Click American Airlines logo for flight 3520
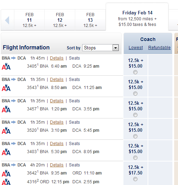Image resolution: width=178 pixels, height=185 pixels. [6, 130]
